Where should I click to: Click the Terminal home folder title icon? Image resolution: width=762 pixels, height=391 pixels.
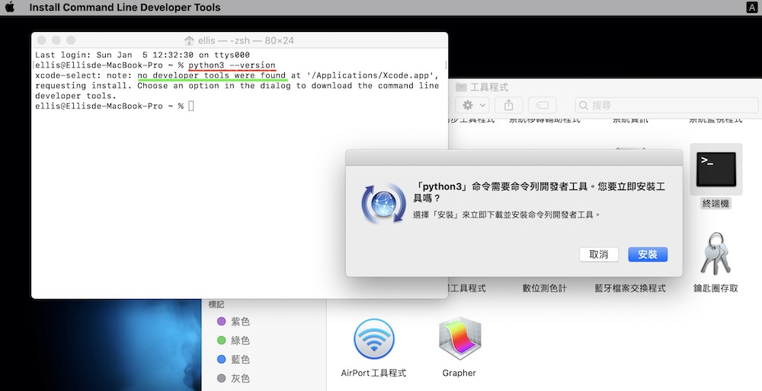click(x=189, y=41)
